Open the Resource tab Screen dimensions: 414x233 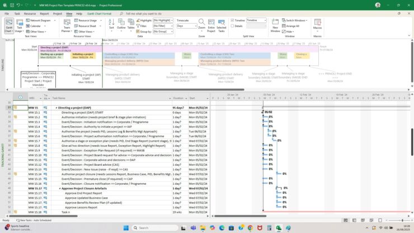click(x=30, y=13)
